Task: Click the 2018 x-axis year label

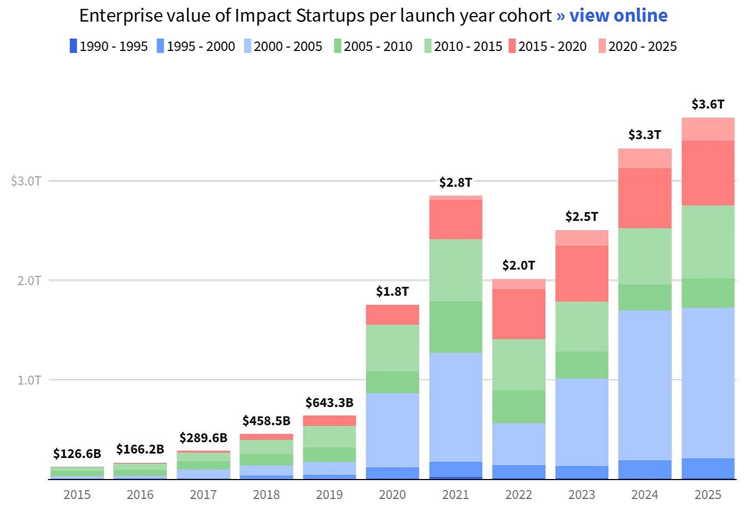Action: point(266,495)
